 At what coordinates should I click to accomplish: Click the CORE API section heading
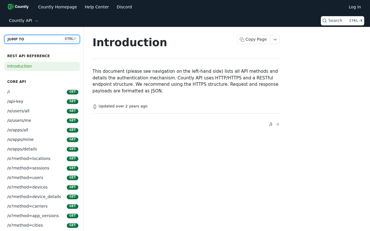[16, 82]
